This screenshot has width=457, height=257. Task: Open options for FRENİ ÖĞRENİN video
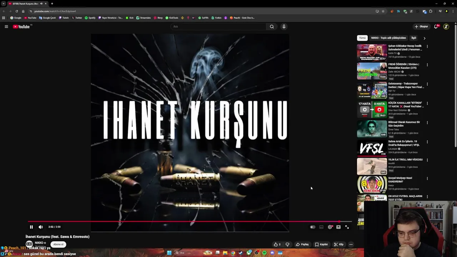427,65
